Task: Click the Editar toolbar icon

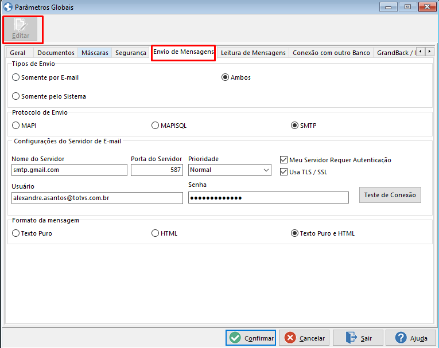Action: click(x=21, y=29)
